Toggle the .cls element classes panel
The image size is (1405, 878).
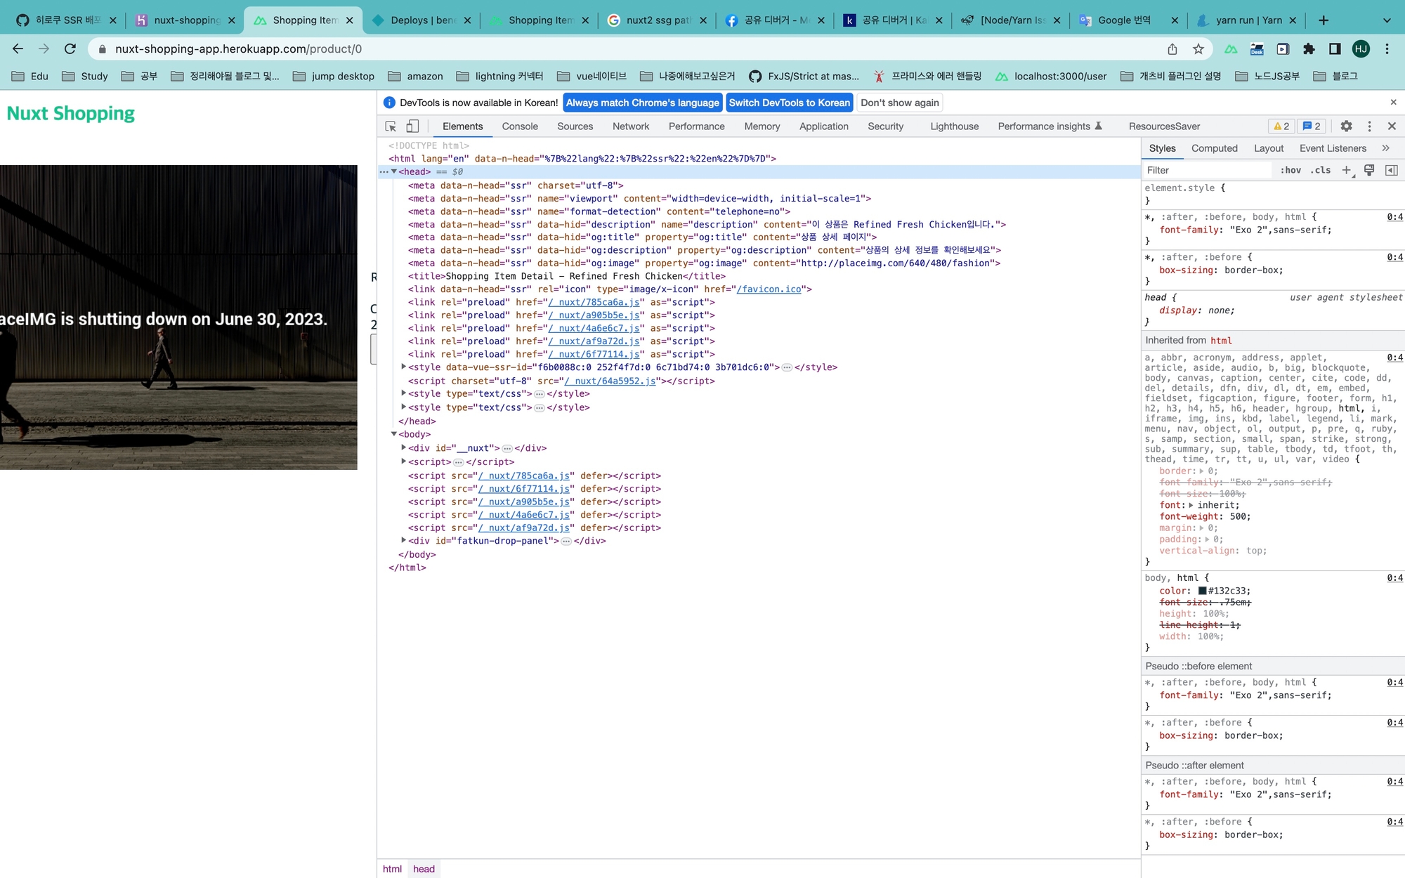[1321, 170]
